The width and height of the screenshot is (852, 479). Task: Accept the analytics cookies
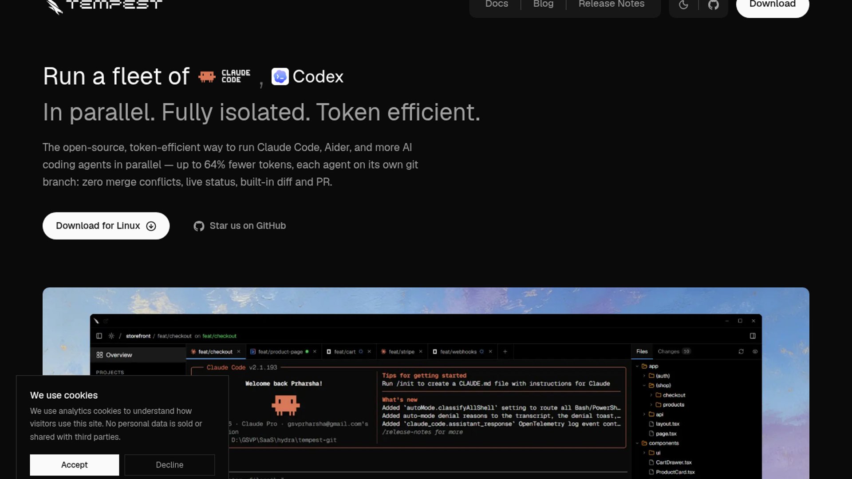75,464
